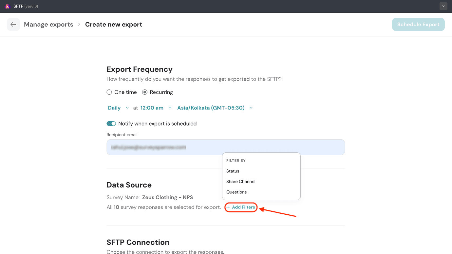This screenshot has width=452, height=254.
Task: Click the back arrow button
Action: [13, 25]
